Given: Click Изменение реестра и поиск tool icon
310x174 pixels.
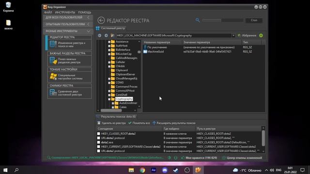Looking at the screenshot, I should pos(53,44).
